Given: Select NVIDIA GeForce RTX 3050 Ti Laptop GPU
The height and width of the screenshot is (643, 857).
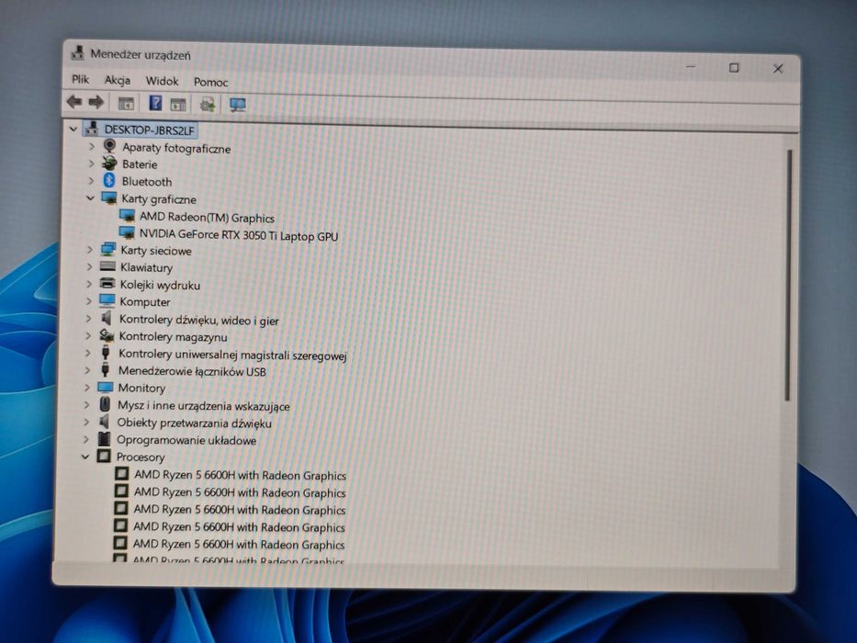Looking at the screenshot, I should click(238, 235).
